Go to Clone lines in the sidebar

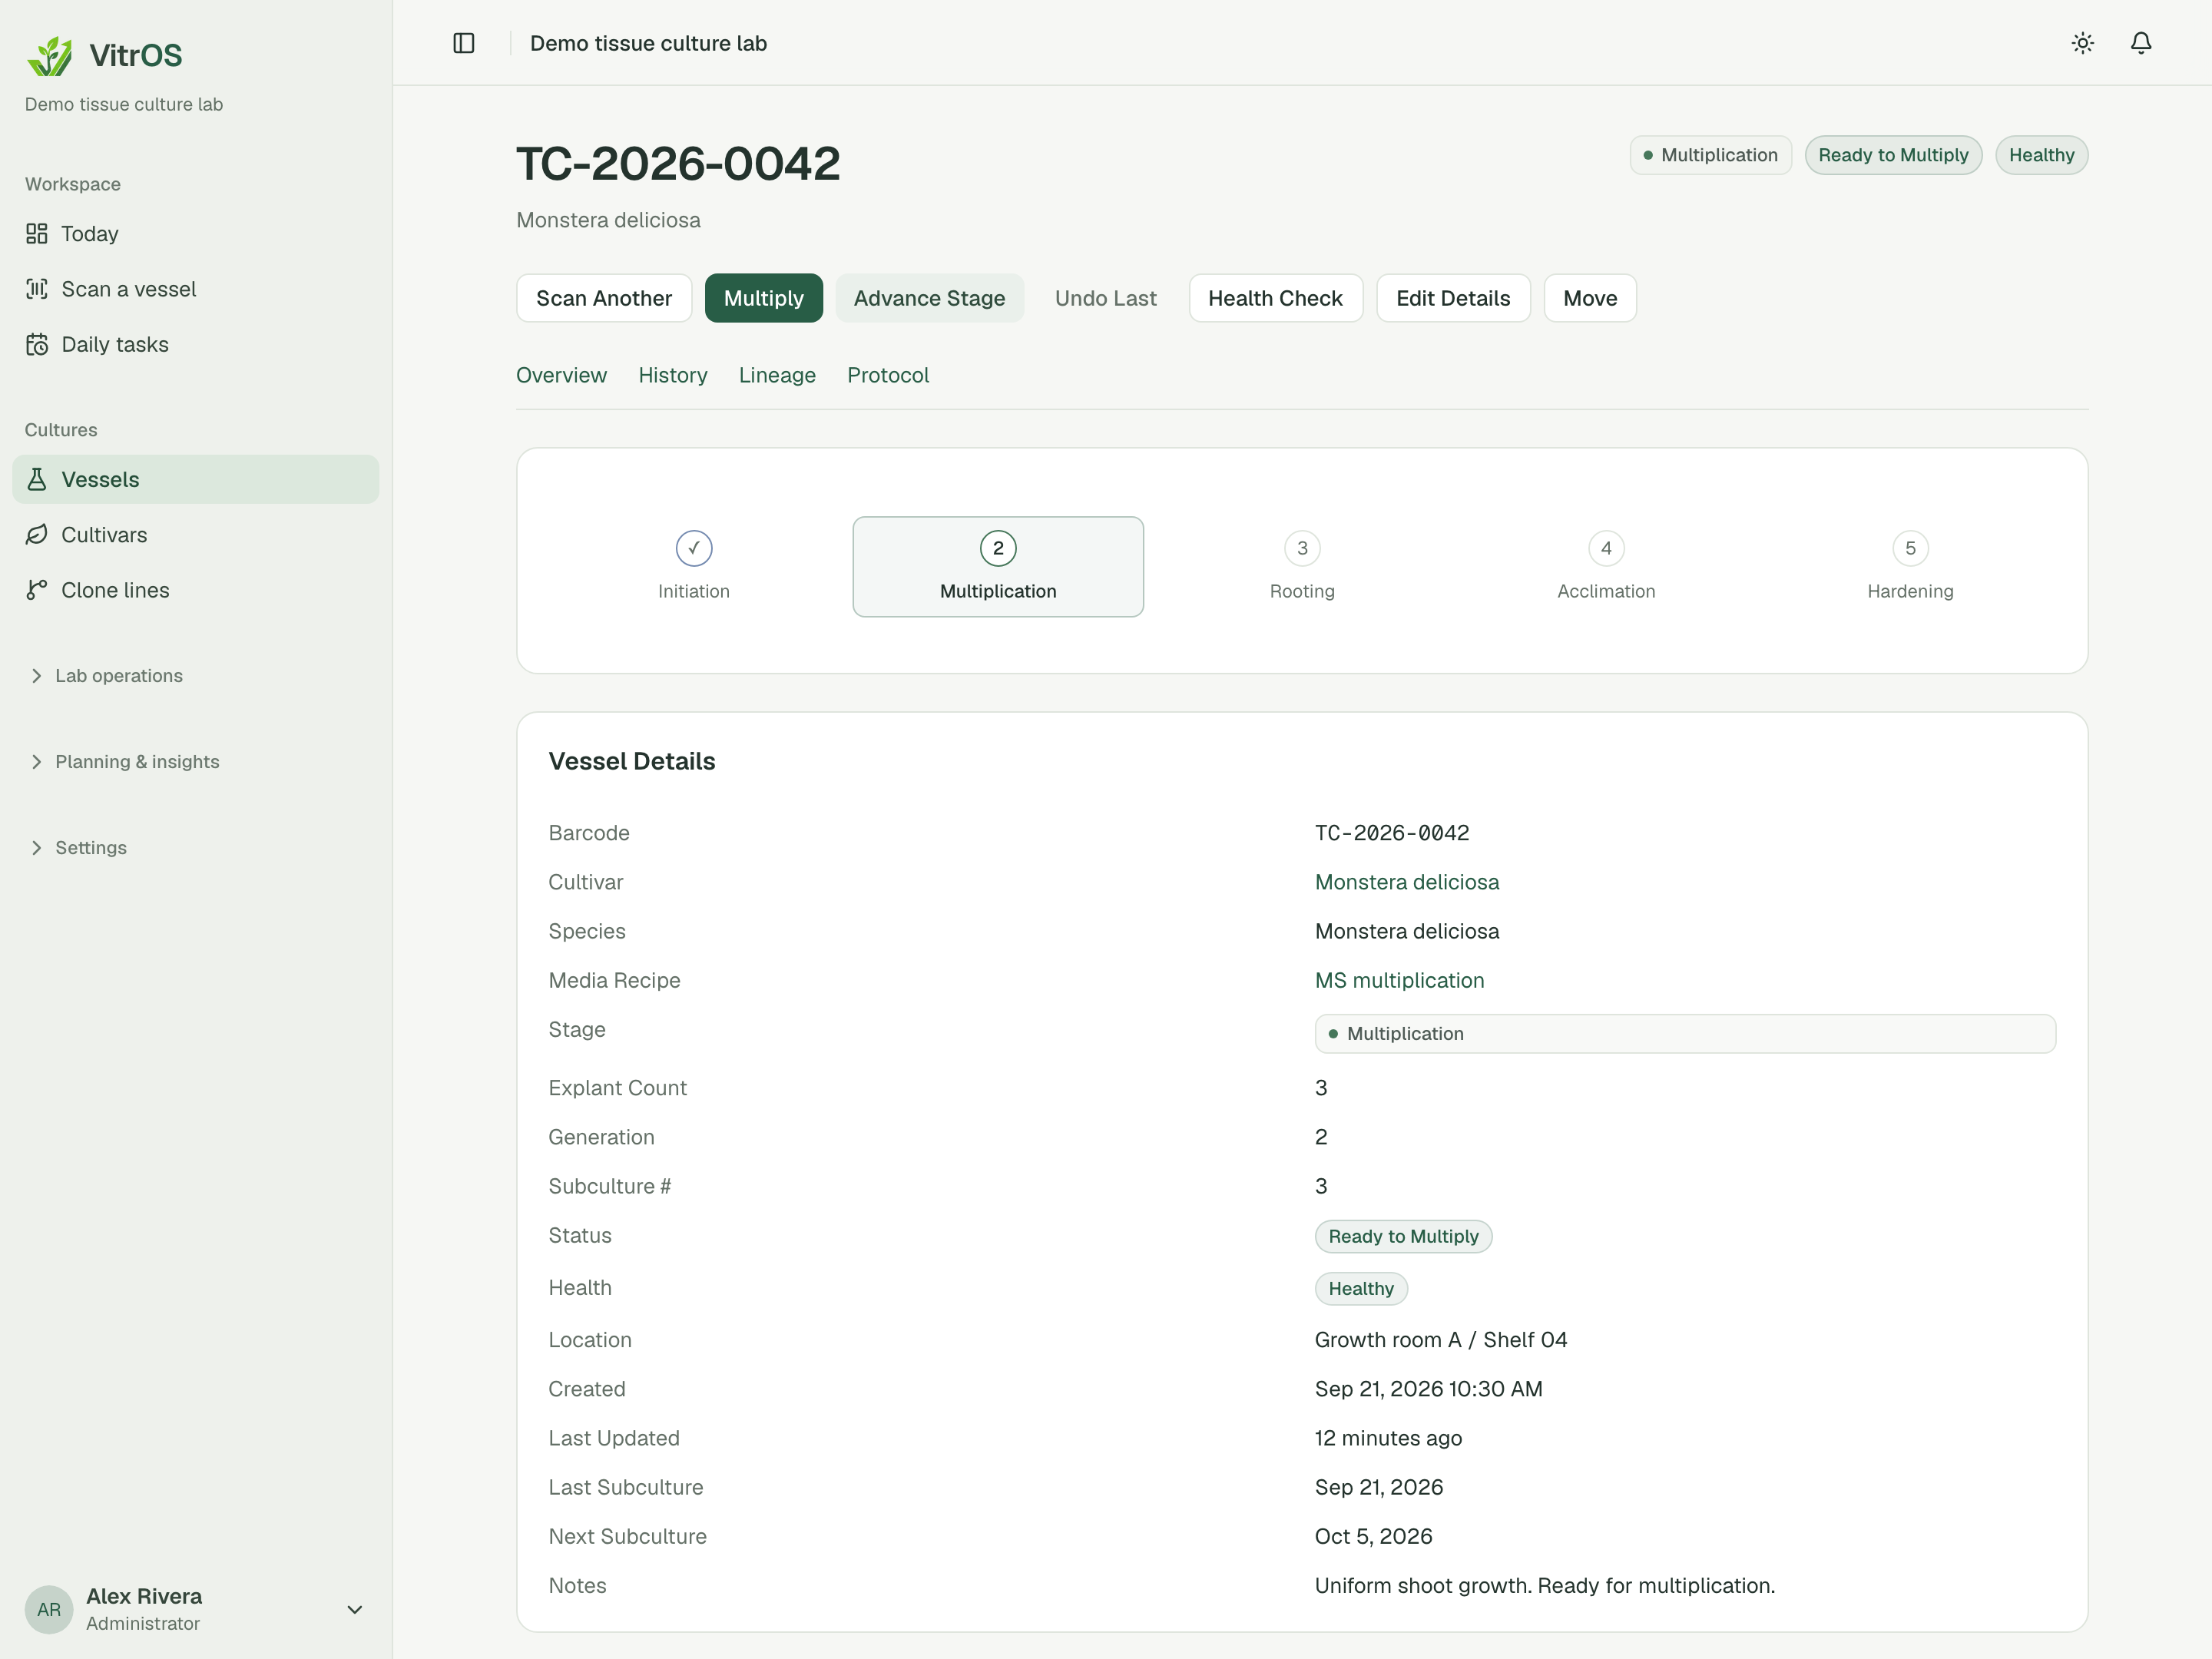pos(196,590)
